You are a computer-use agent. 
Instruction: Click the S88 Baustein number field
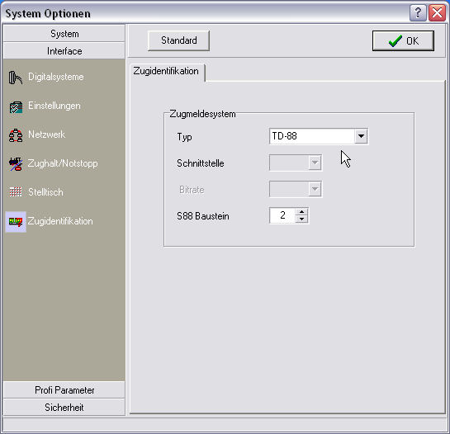pyautogui.click(x=282, y=215)
